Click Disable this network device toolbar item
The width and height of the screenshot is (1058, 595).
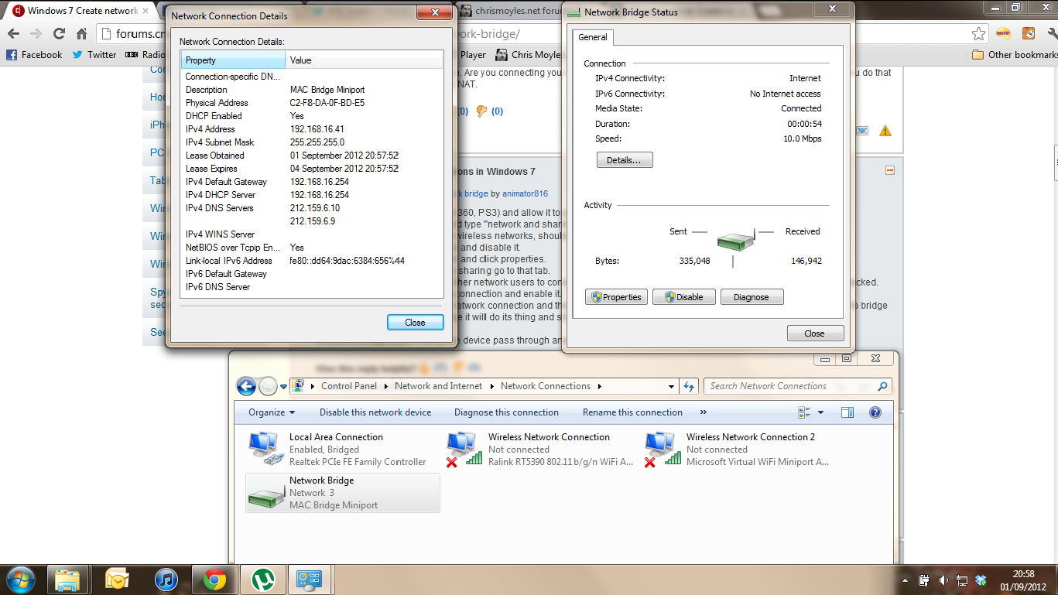click(x=375, y=412)
